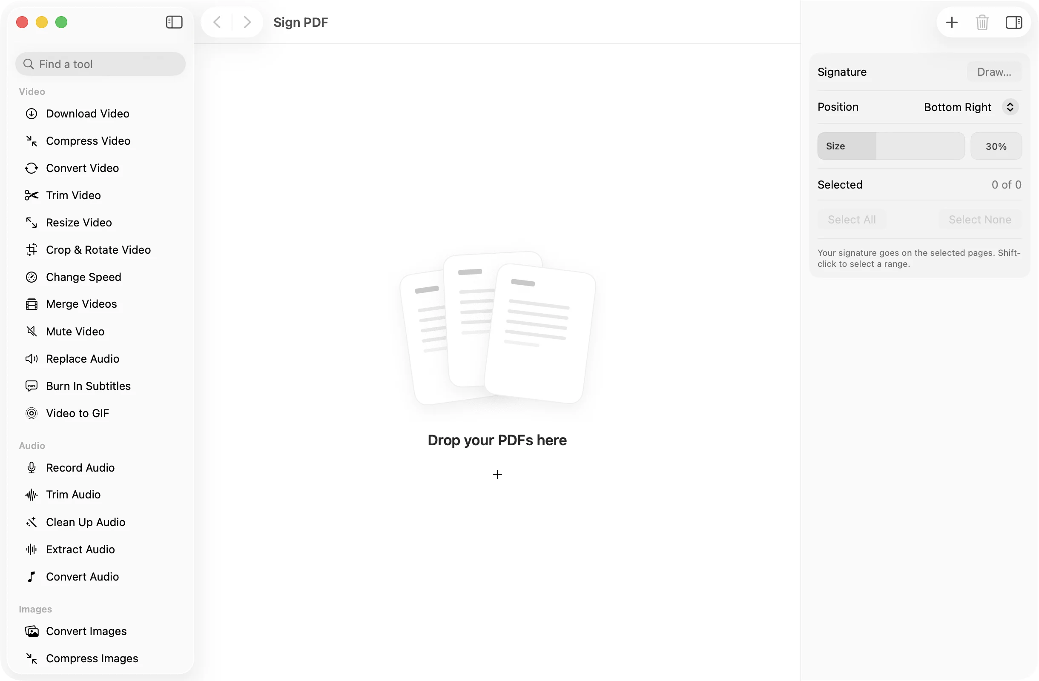Open the Convert Images tool
This screenshot has width=1039, height=681.
[x=100, y=631]
